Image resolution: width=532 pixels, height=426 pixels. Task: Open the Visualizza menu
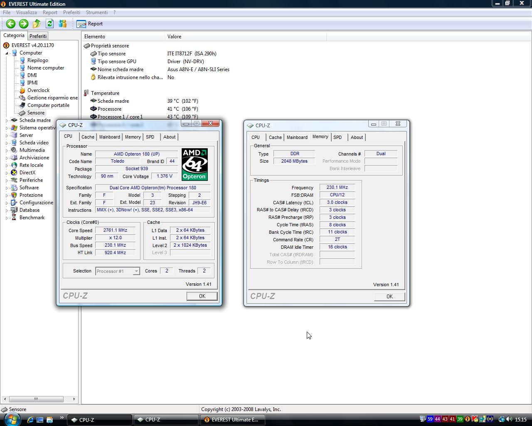coord(27,12)
